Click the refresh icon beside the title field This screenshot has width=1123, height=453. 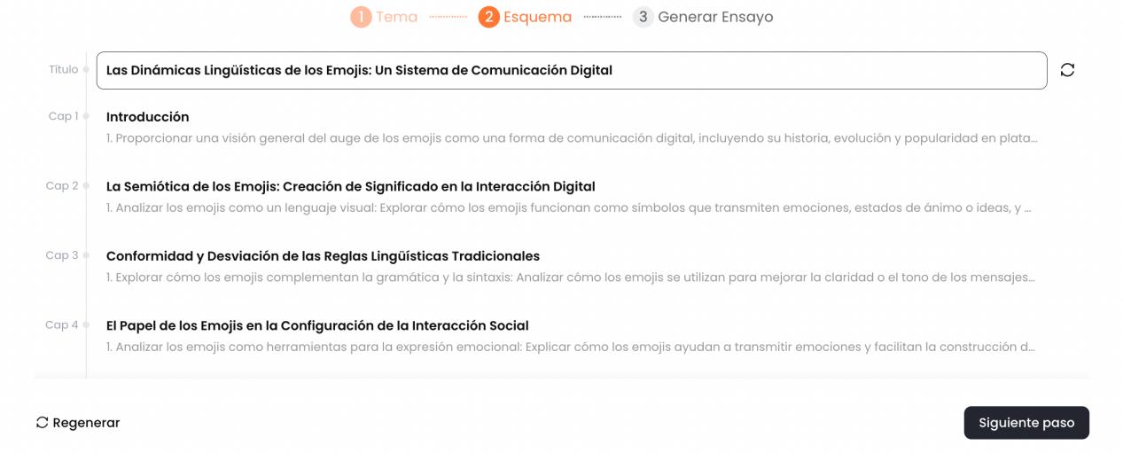pyautogui.click(x=1067, y=70)
